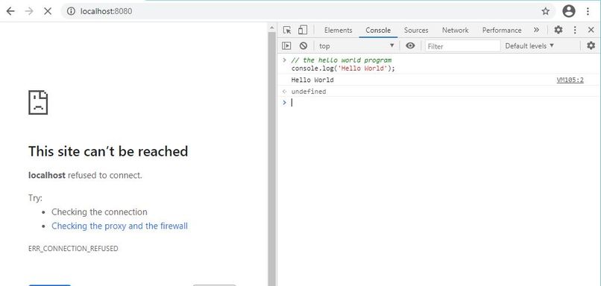Show more DevTools tabs
Viewport: 601px width, 286px height.
pyautogui.click(x=536, y=30)
